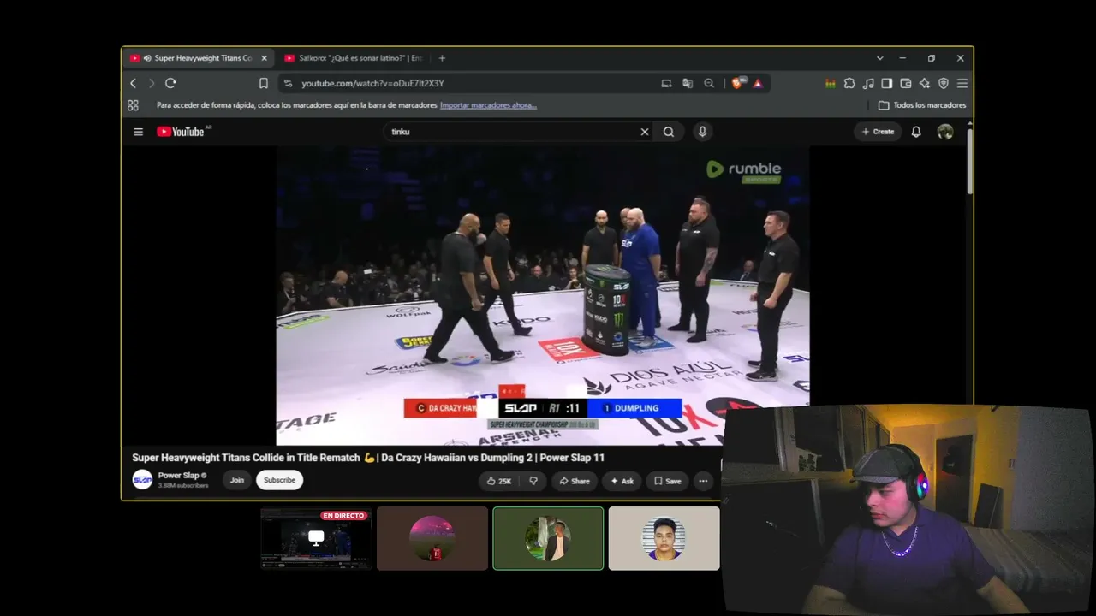This screenshot has width=1096, height=616.
Task: Click the cast screen icon in address bar
Action: (666, 83)
